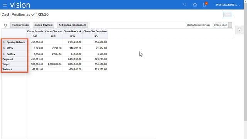This screenshot has width=247, height=139.
Task: Go to the home icon
Action: [x=195, y=5]
